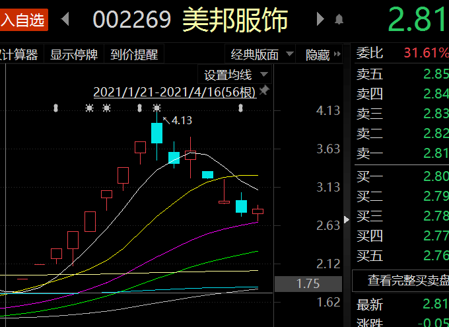Viewport: 449px width, 327px height.
Task: Toggle 显示停牌 suspension display
Action: pyautogui.click(x=74, y=55)
